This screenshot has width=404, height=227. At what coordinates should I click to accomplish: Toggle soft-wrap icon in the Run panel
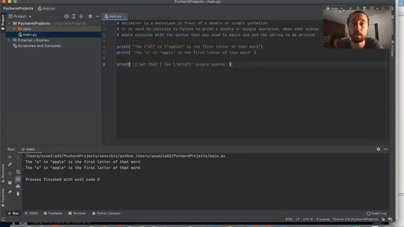tap(18, 172)
